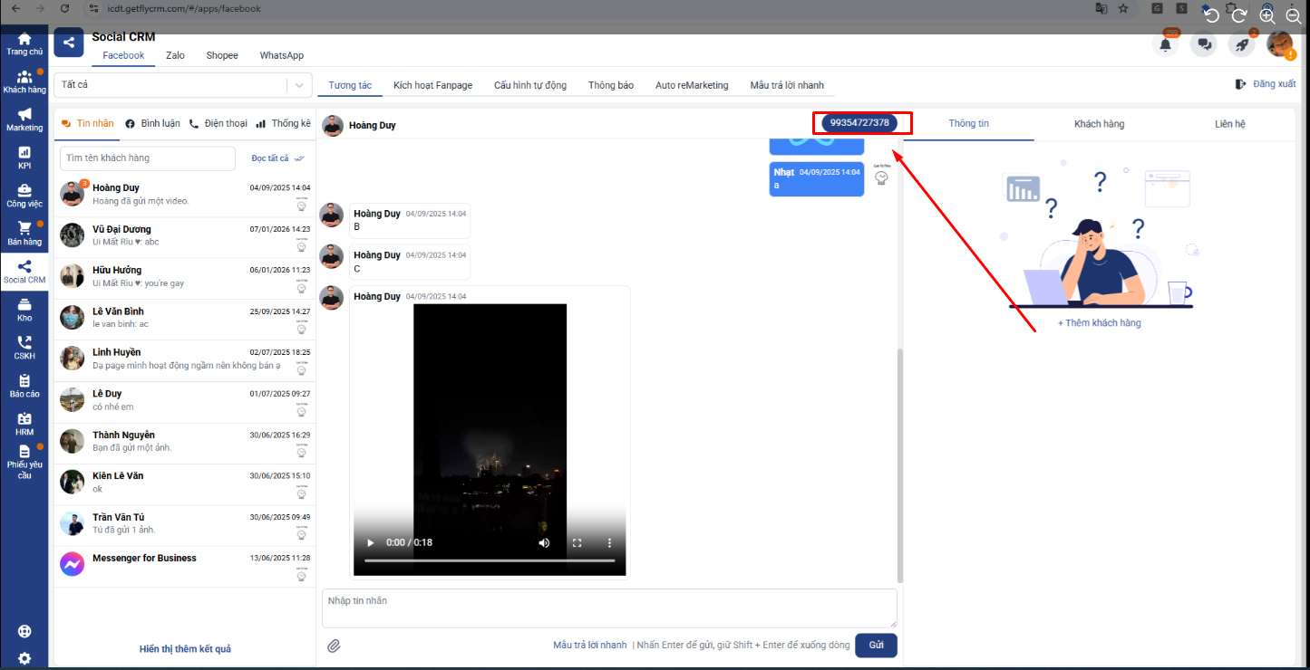The width and height of the screenshot is (1310, 670).
Task: Mute the video volume
Action: tap(544, 542)
